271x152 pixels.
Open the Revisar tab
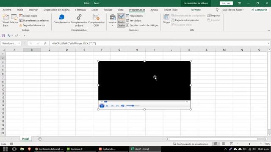[108, 10]
